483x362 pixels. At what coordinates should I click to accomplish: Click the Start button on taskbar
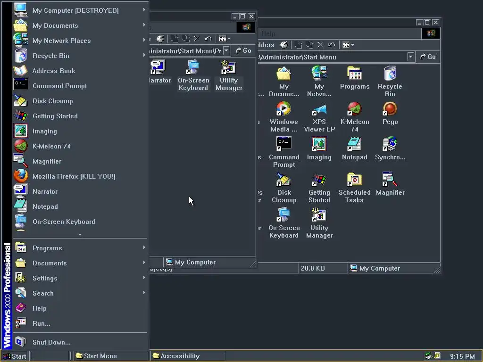tap(14, 356)
